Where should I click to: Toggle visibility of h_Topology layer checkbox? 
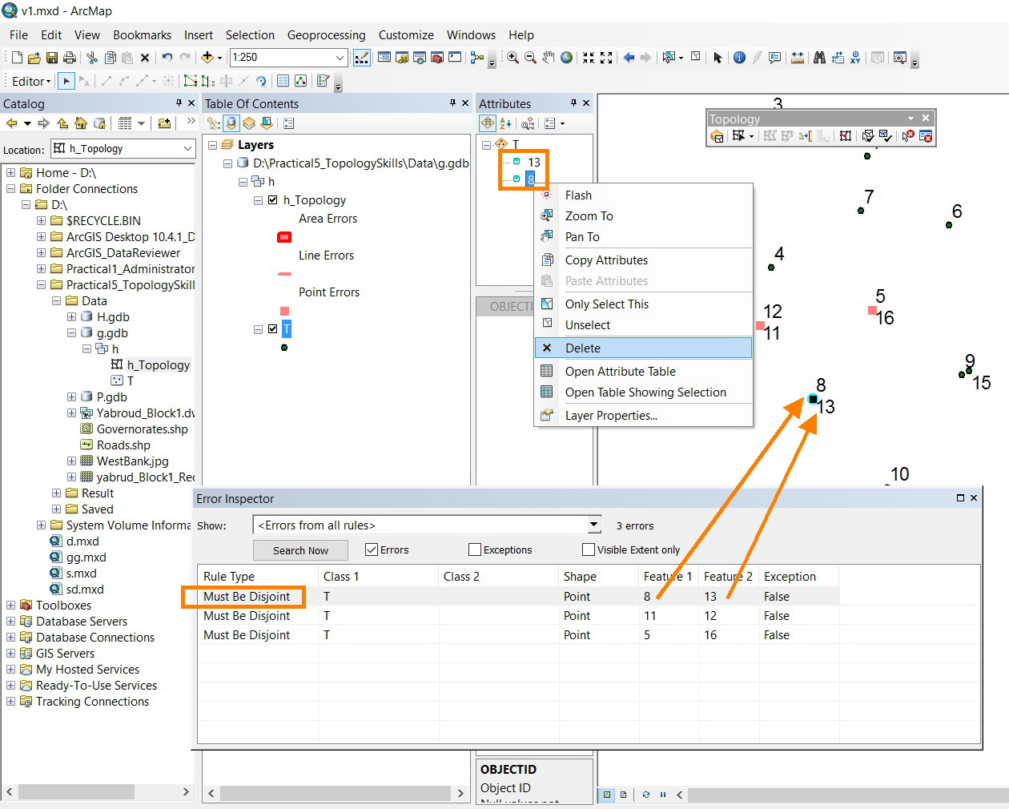[273, 200]
